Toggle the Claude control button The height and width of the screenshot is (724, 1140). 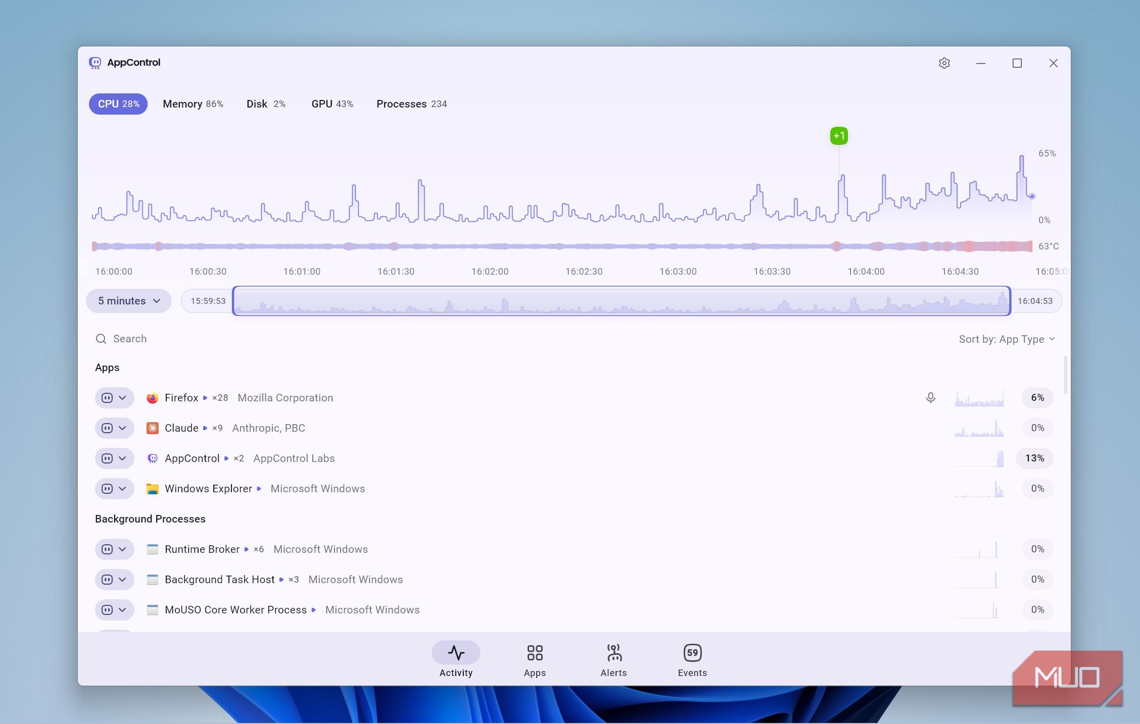coord(107,428)
